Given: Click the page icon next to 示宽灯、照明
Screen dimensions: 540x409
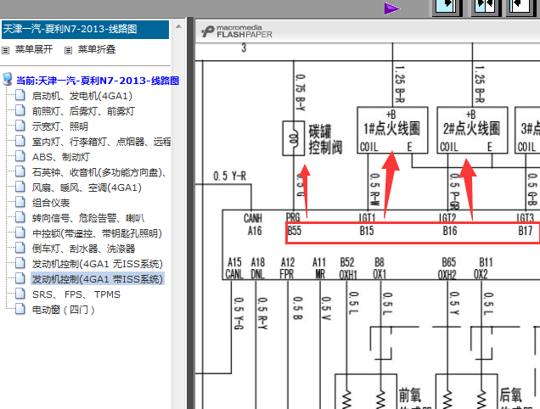Looking at the screenshot, I should 20,126.
